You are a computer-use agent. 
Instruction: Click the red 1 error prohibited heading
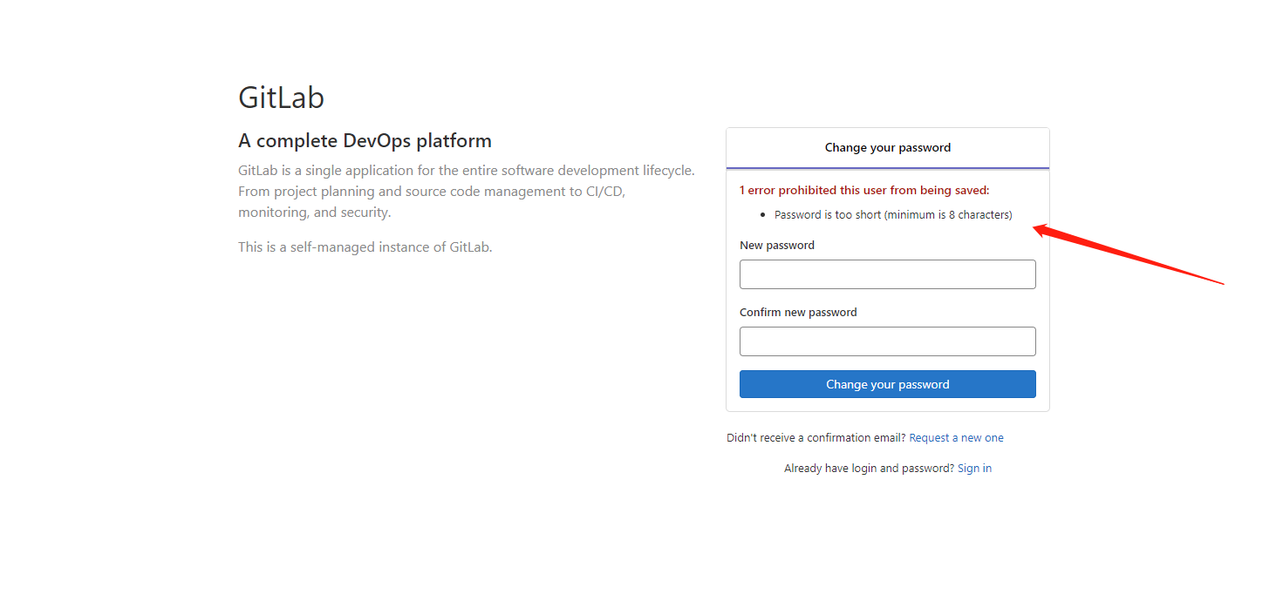[864, 190]
